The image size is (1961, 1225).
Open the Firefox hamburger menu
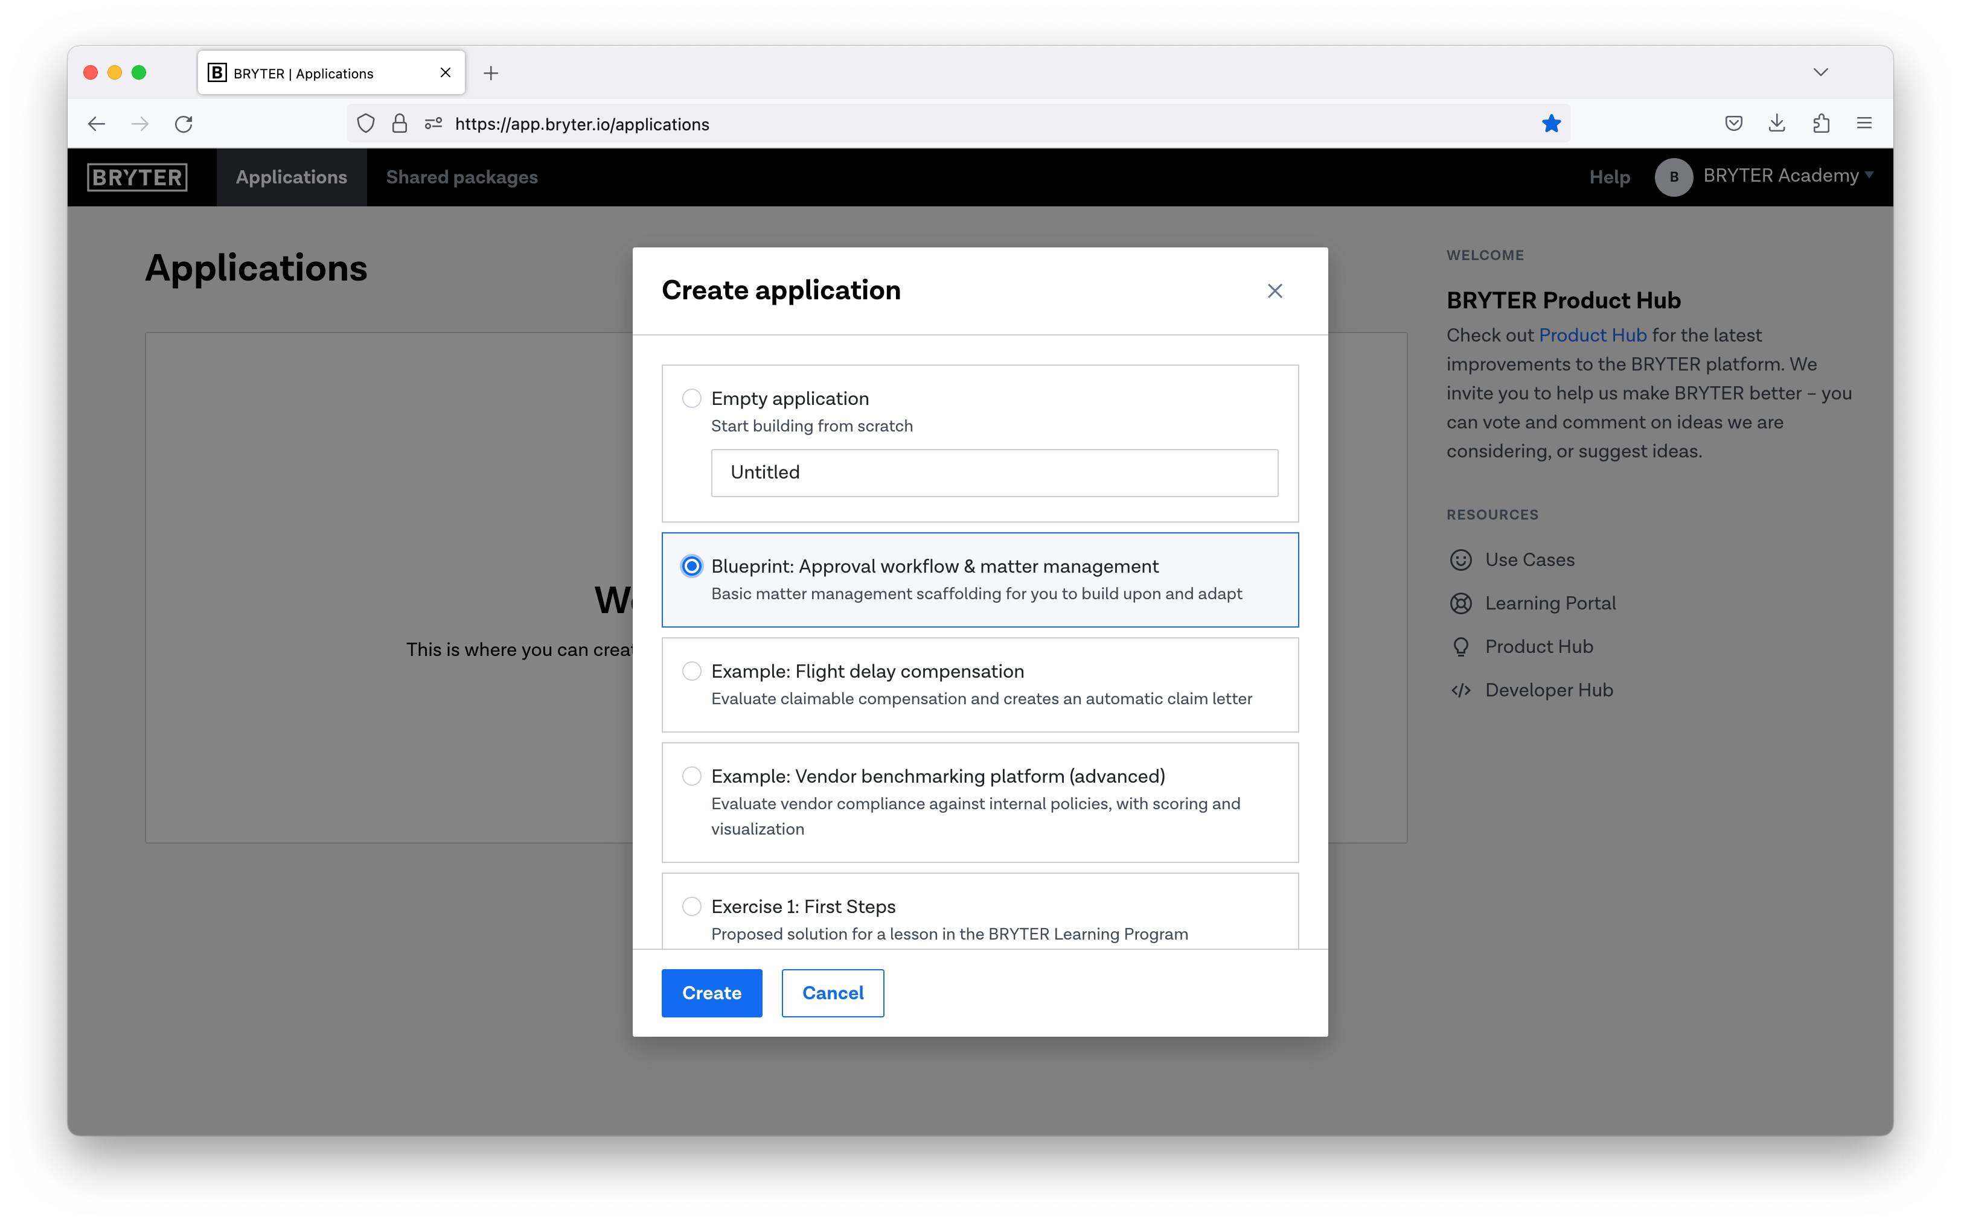click(1864, 124)
